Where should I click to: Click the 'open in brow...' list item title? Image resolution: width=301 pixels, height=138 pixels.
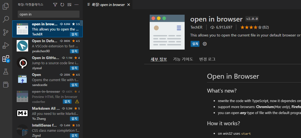[x=45, y=24]
